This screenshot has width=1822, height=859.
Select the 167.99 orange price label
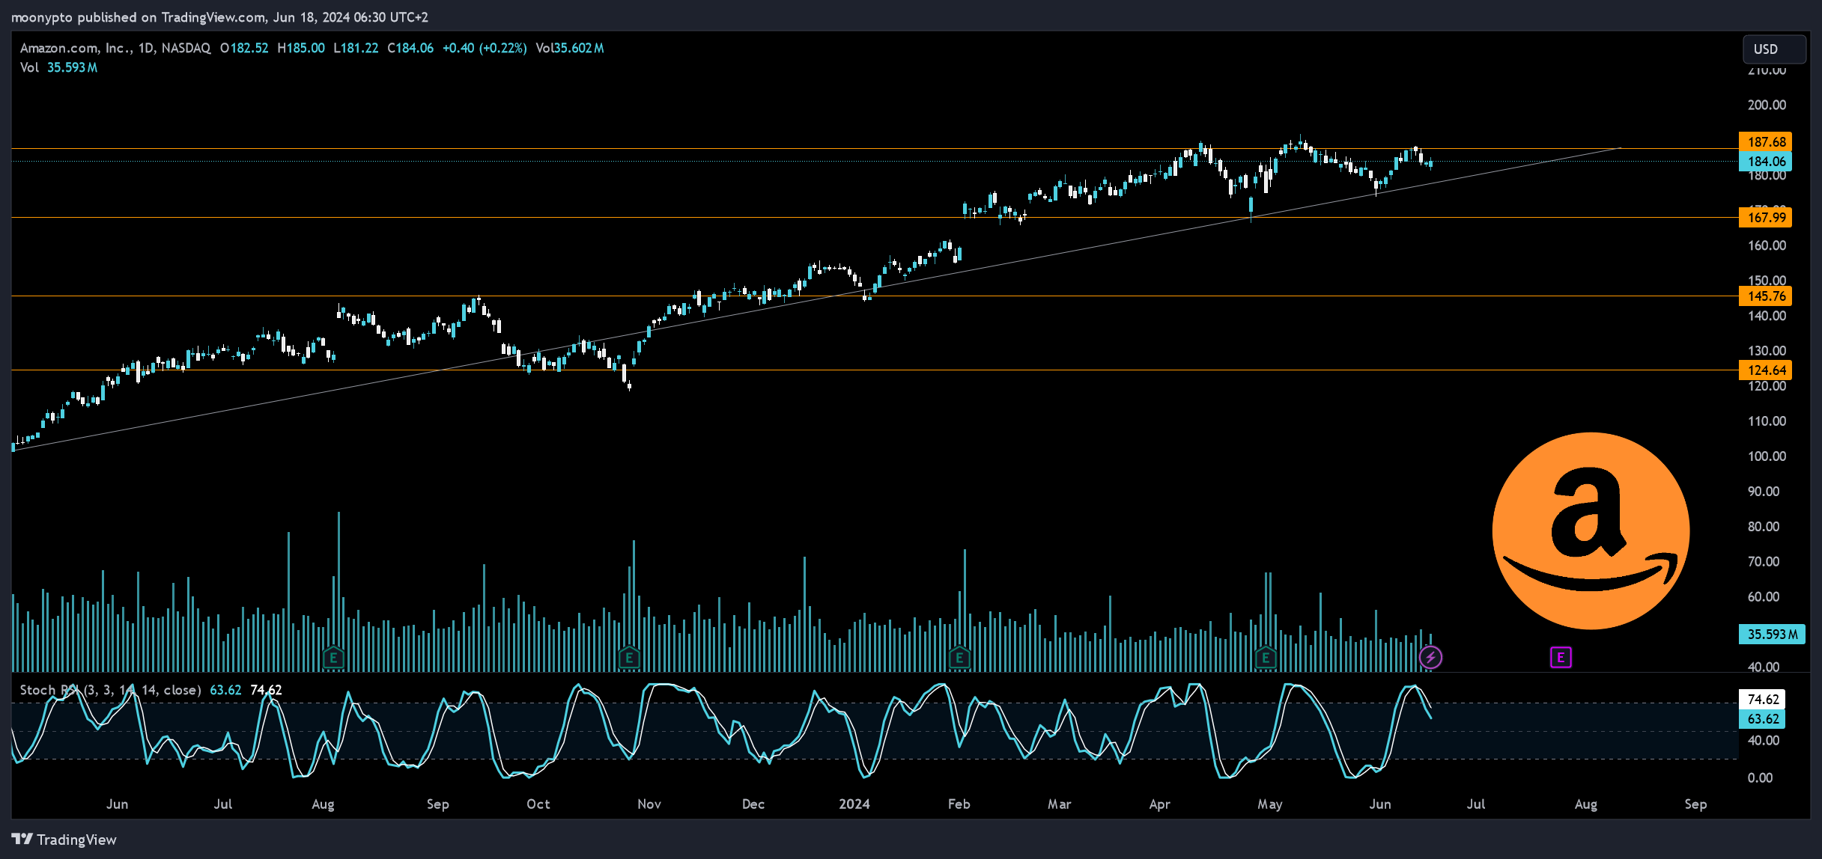1765,217
